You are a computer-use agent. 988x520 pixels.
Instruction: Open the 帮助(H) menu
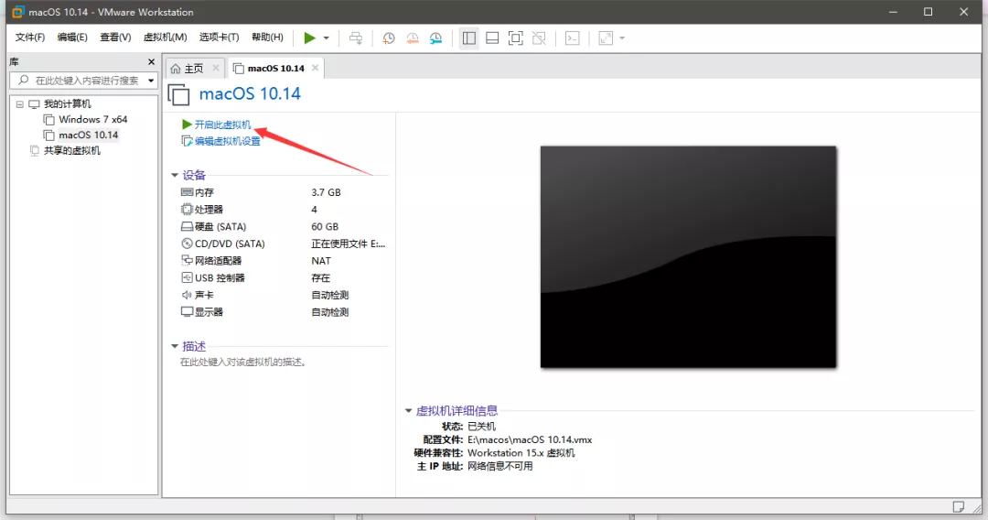(267, 38)
